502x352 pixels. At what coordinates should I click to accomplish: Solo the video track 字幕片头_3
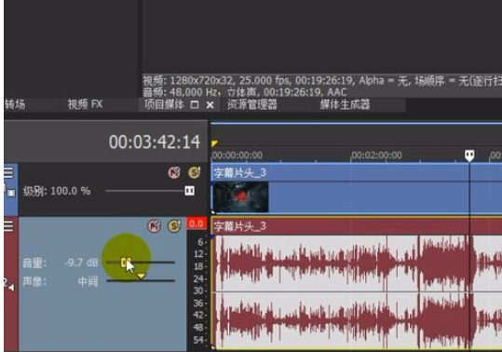tap(194, 172)
